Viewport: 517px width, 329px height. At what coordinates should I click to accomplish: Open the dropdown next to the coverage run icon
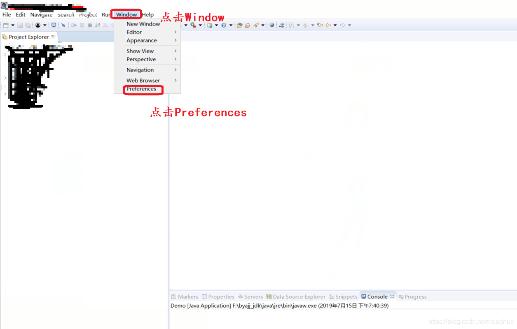(200, 25)
